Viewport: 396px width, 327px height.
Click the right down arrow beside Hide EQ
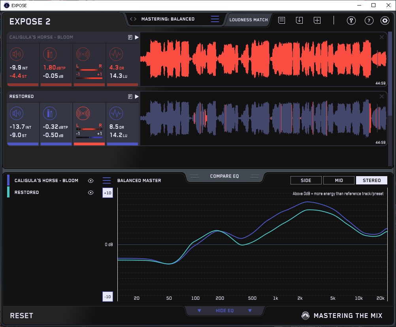click(x=250, y=310)
